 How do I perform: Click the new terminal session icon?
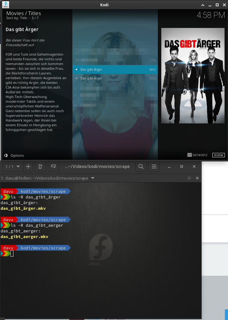[x=54, y=166]
